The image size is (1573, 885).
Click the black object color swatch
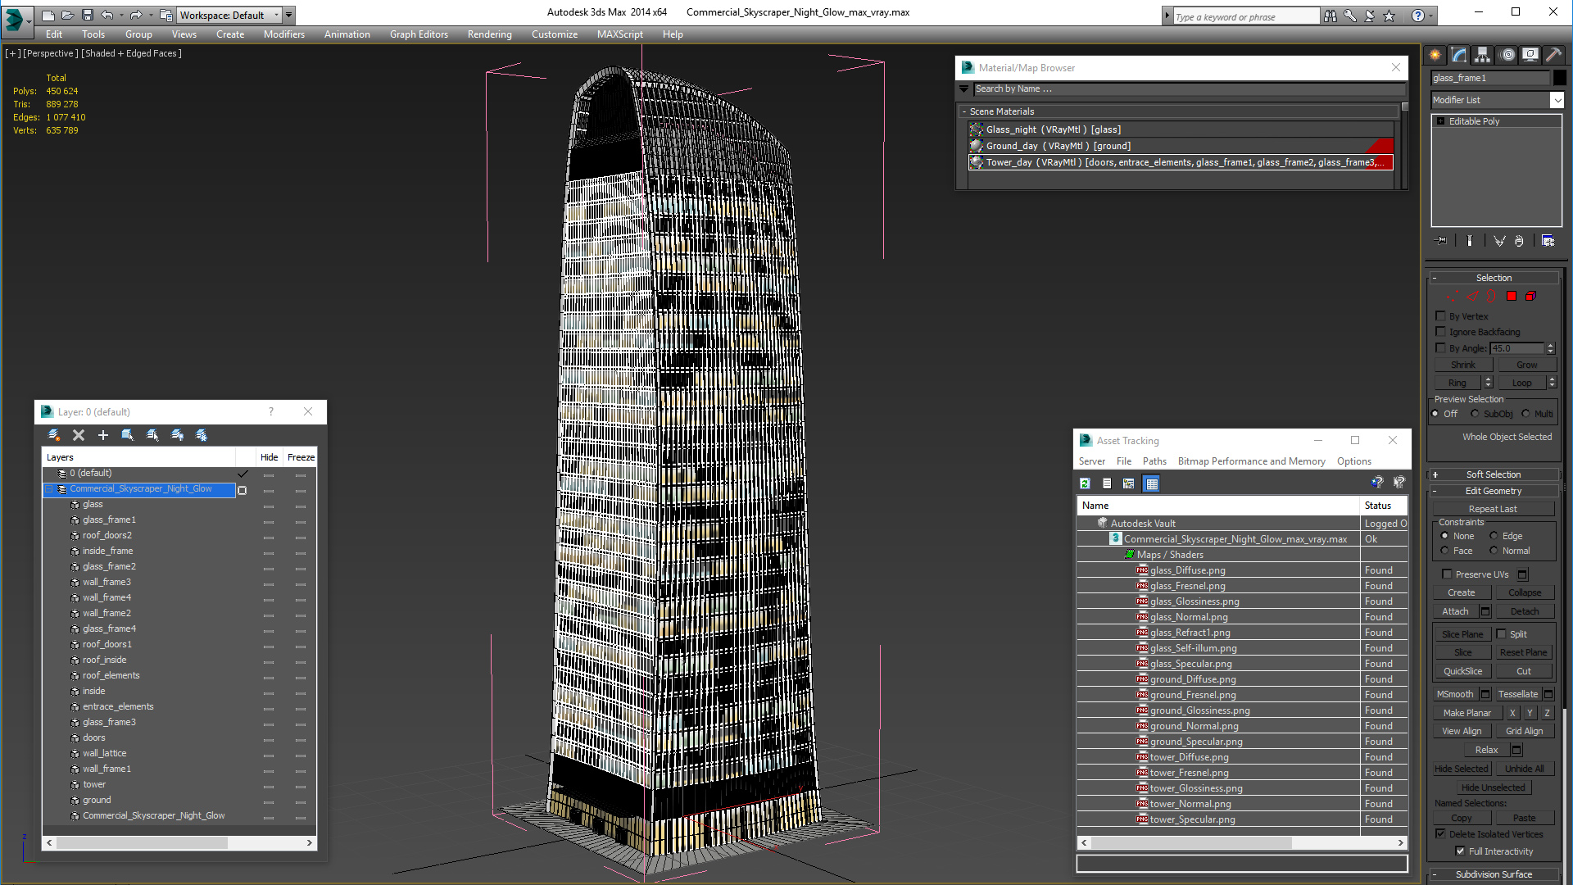[x=1560, y=78]
